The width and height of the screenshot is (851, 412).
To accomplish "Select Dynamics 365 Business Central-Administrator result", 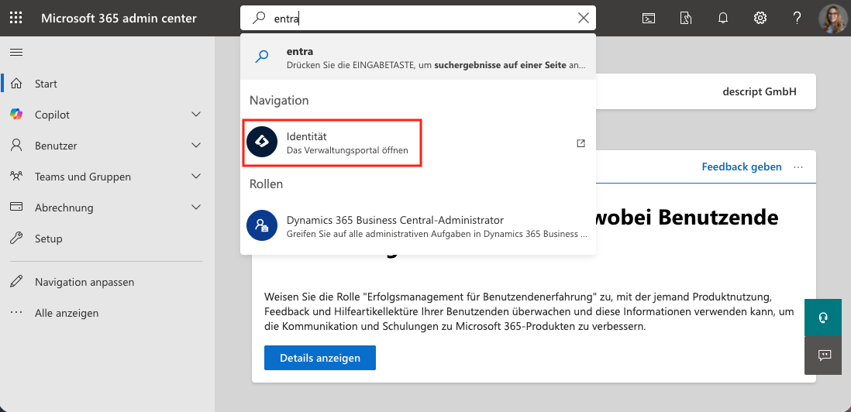I will [x=418, y=225].
